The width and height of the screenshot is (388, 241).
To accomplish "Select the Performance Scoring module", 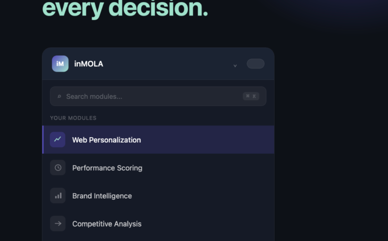I will 107,168.
